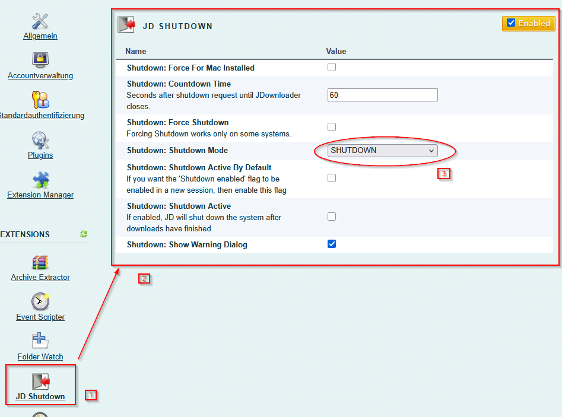Open the Event Scripter clock icon
The image size is (562, 417).
click(40, 302)
